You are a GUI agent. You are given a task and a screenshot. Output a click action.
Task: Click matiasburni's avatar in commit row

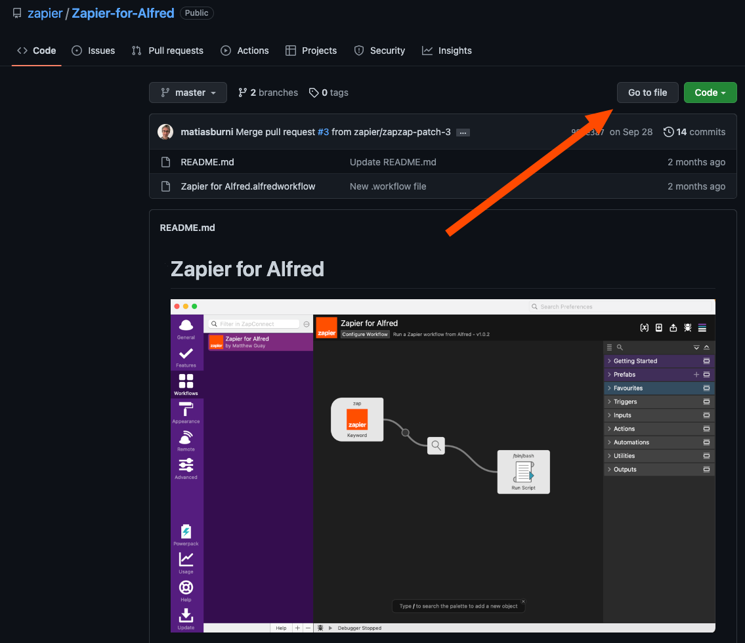(165, 132)
